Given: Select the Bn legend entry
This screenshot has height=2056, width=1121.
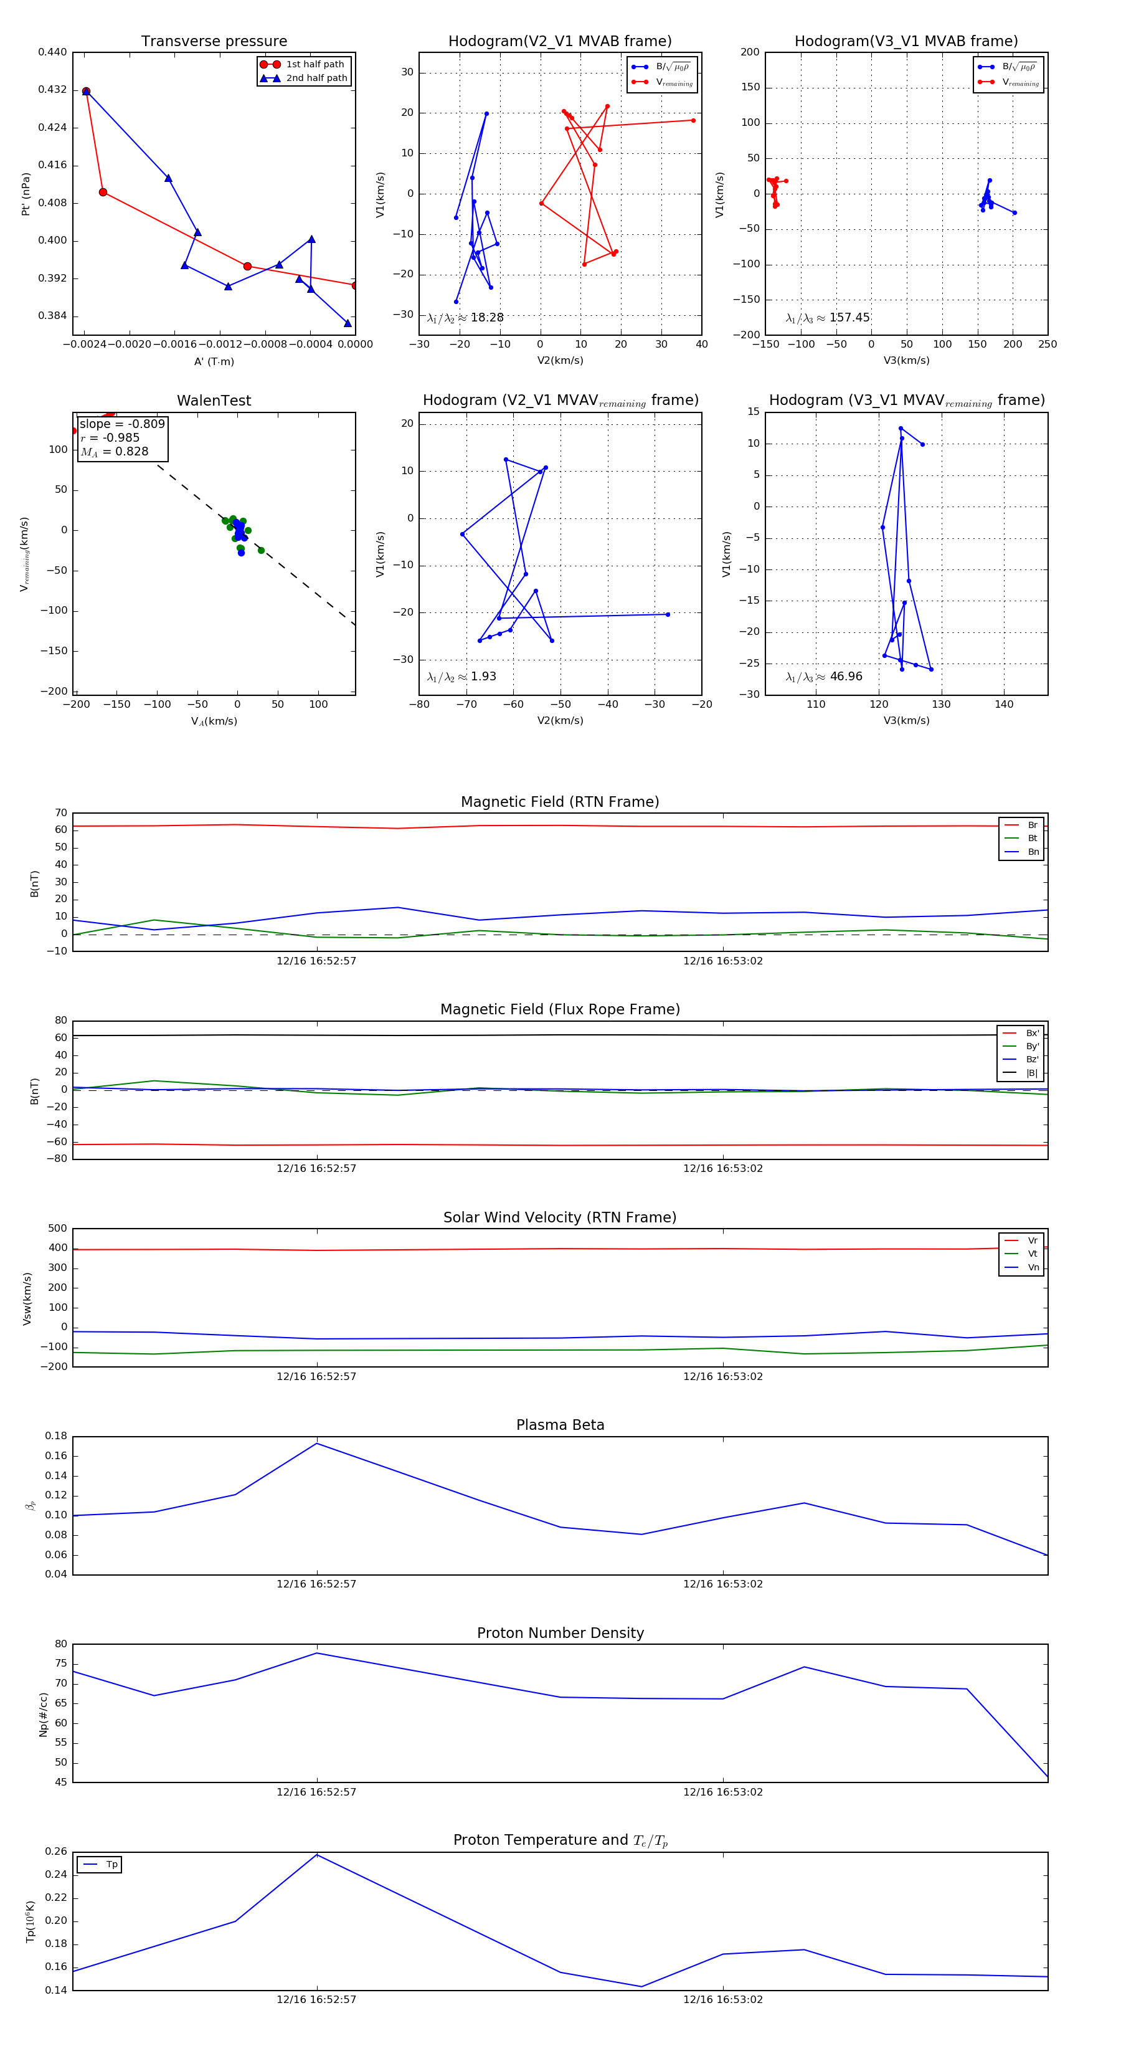Looking at the screenshot, I should click(1021, 852).
